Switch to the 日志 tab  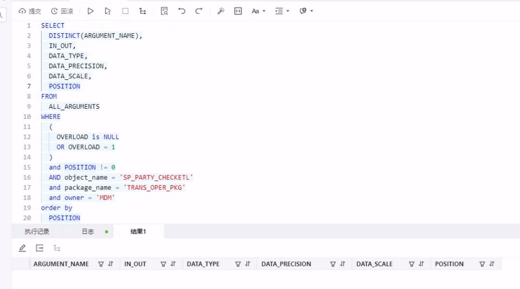(88, 231)
